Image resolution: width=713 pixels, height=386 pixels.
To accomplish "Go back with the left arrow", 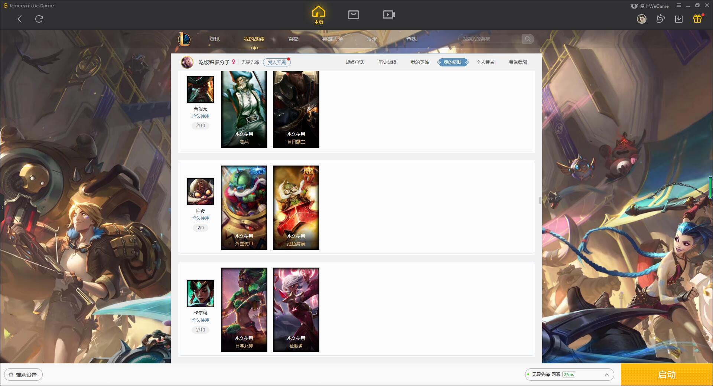I will click(x=20, y=19).
